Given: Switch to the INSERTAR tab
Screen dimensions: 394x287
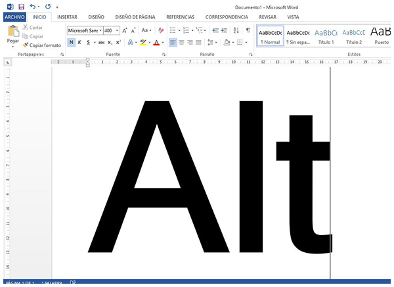Looking at the screenshot, I should [x=67, y=17].
